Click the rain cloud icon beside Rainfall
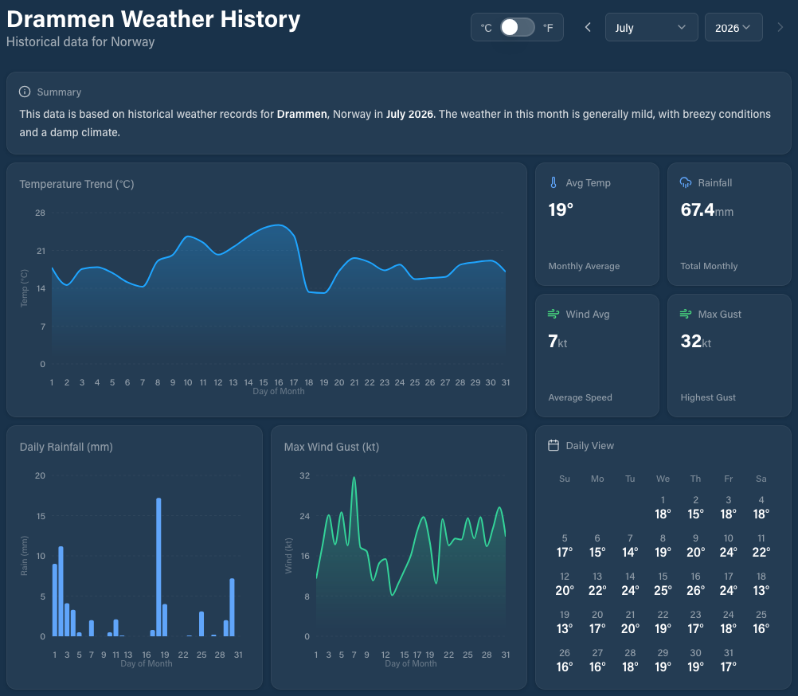This screenshot has height=696, width=798. 686,182
